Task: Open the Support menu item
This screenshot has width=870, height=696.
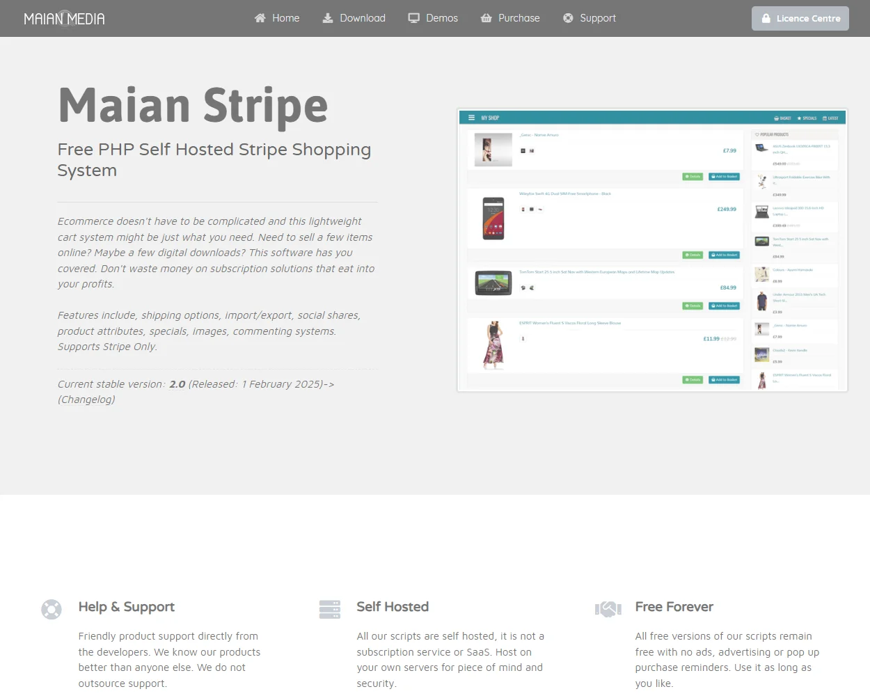Action: (590, 18)
